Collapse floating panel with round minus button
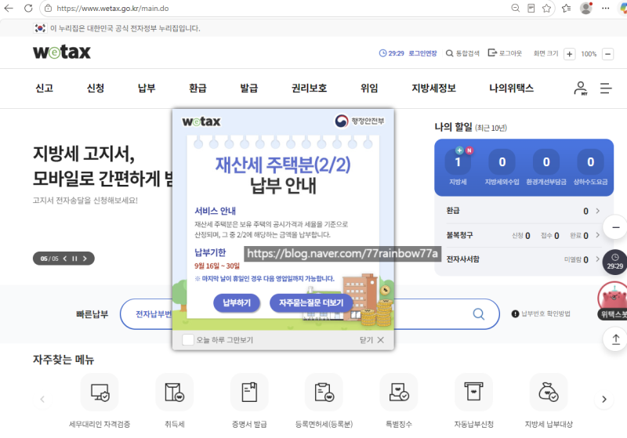Viewport: 627px width, 438px height. 615,227
